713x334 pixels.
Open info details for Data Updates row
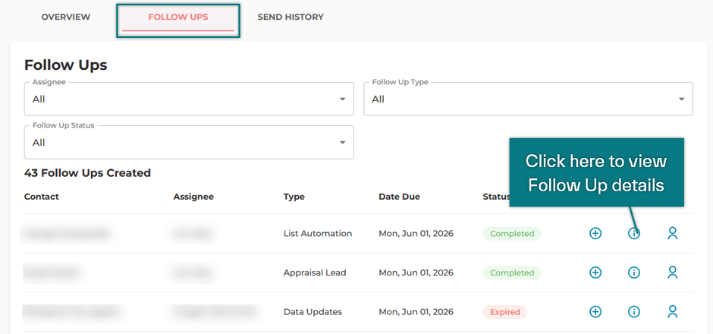tap(634, 312)
